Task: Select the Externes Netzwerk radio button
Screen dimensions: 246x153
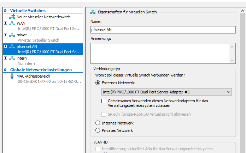Action: (98, 83)
